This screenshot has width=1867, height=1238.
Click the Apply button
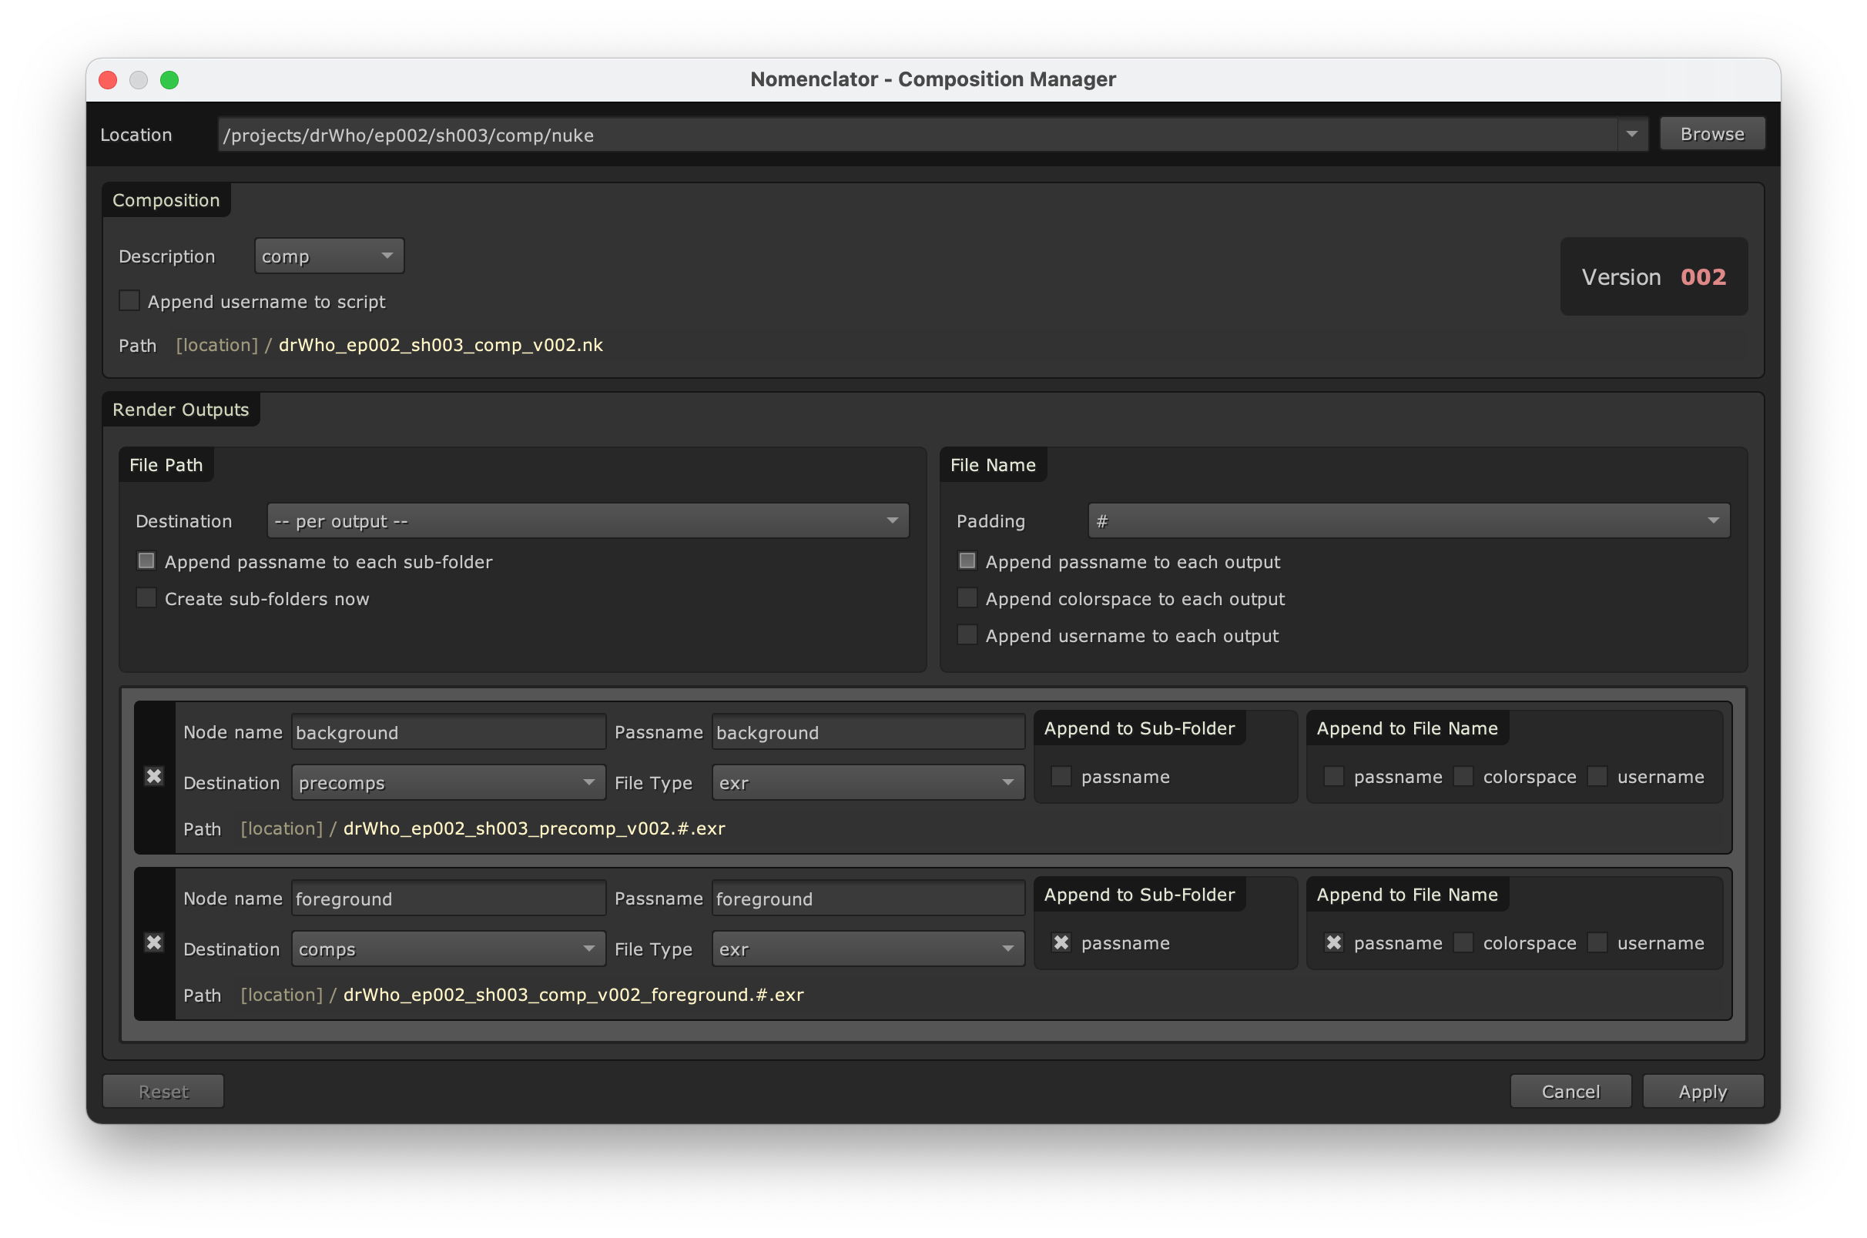(1703, 1091)
